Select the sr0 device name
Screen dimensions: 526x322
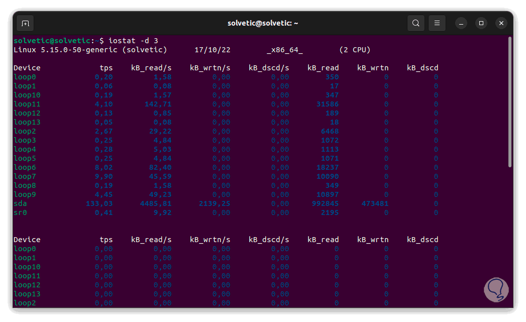click(20, 212)
